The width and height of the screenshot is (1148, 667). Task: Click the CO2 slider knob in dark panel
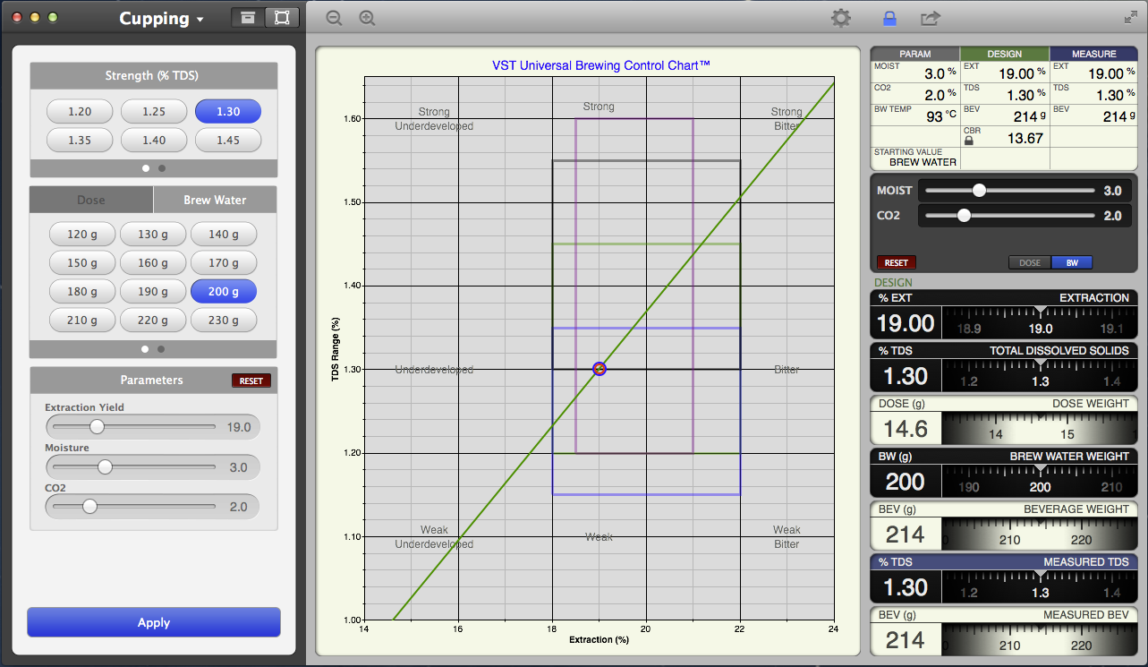point(964,216)
